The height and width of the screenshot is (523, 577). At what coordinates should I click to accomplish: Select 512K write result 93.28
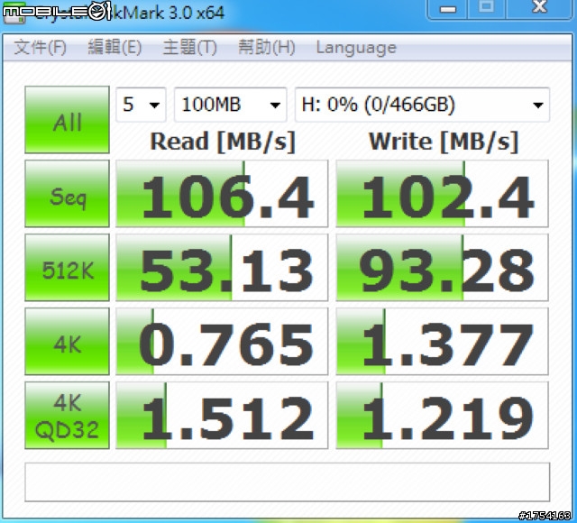pyautogui.click(x=442, y=268)
